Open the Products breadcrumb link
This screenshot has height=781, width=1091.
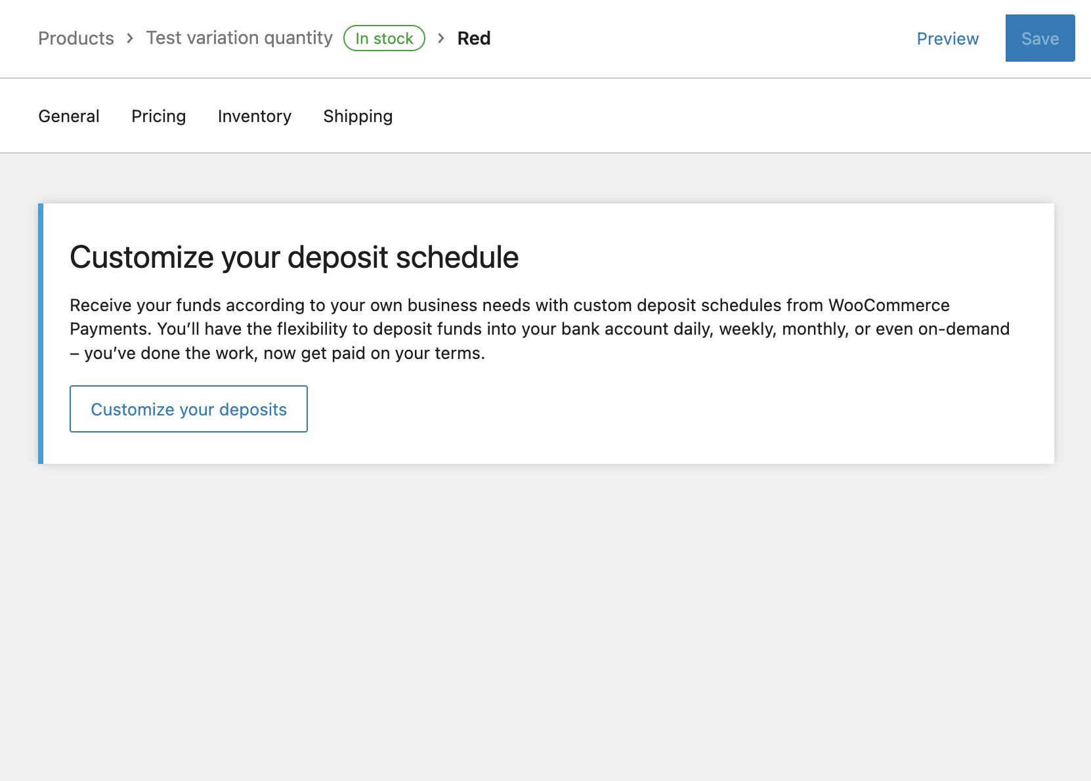[75, 38]
